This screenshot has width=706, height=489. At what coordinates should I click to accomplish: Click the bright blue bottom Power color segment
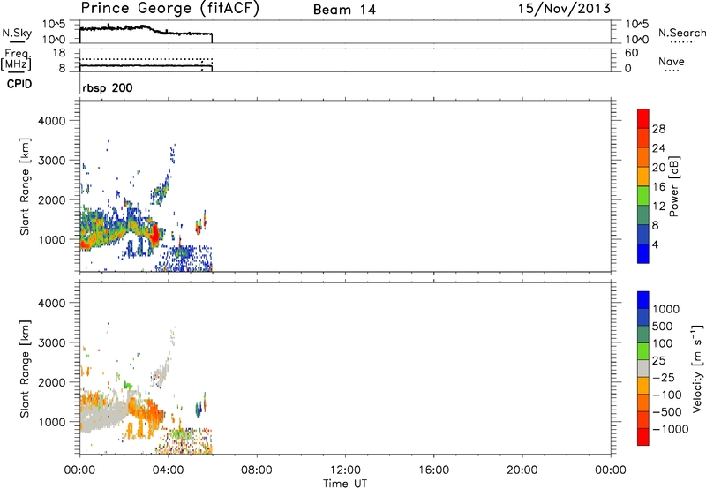(x=643, y=253)
